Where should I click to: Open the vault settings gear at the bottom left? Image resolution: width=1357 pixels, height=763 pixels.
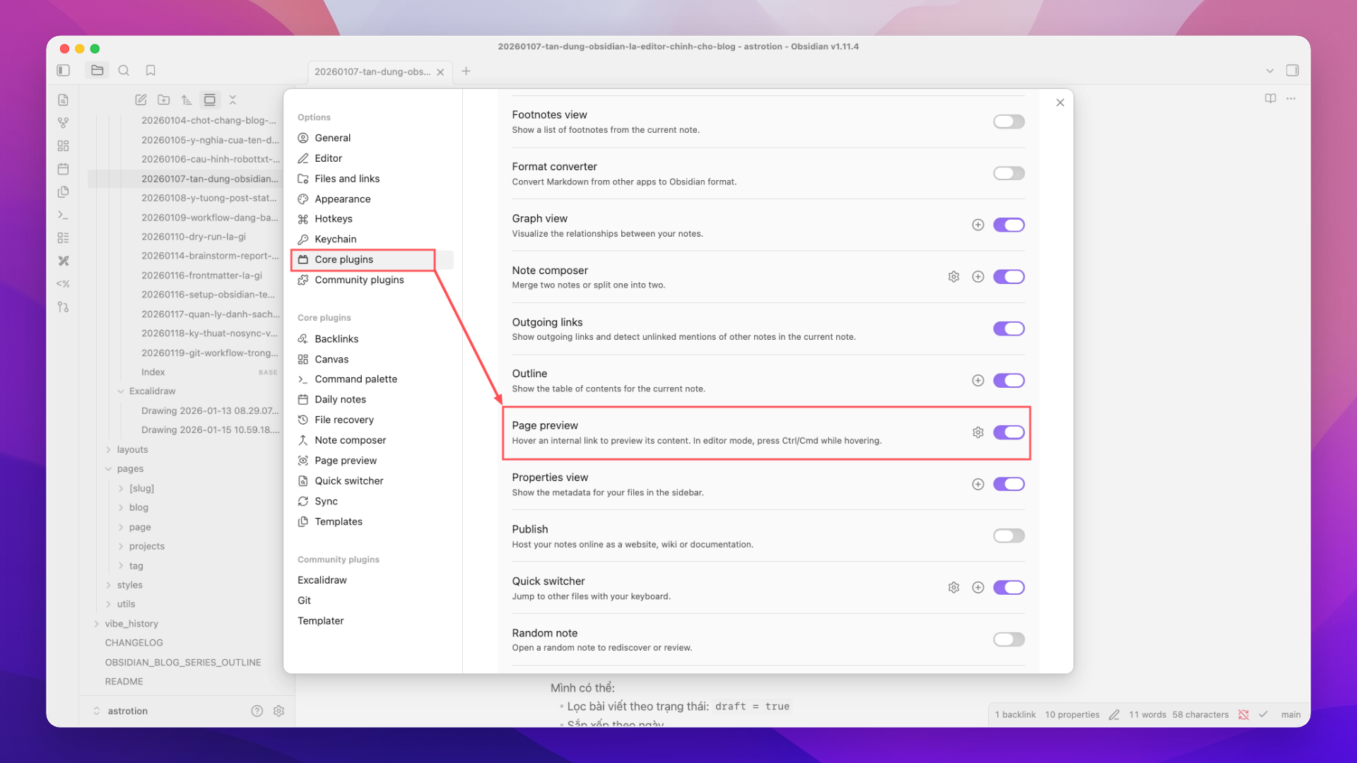pyautogui.click(x=278, y=711)
